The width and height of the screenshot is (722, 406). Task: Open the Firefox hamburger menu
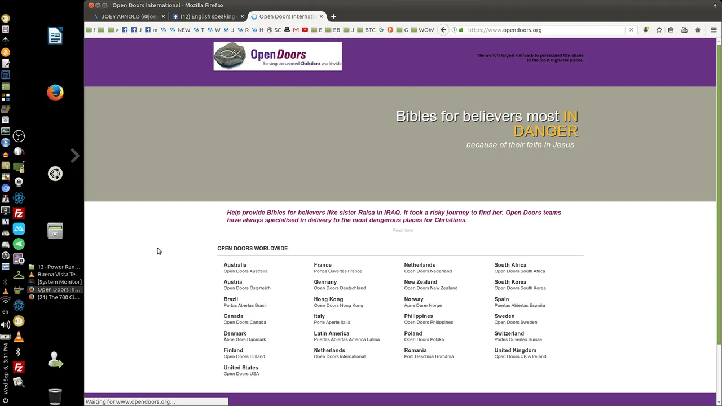pos(714,30)
